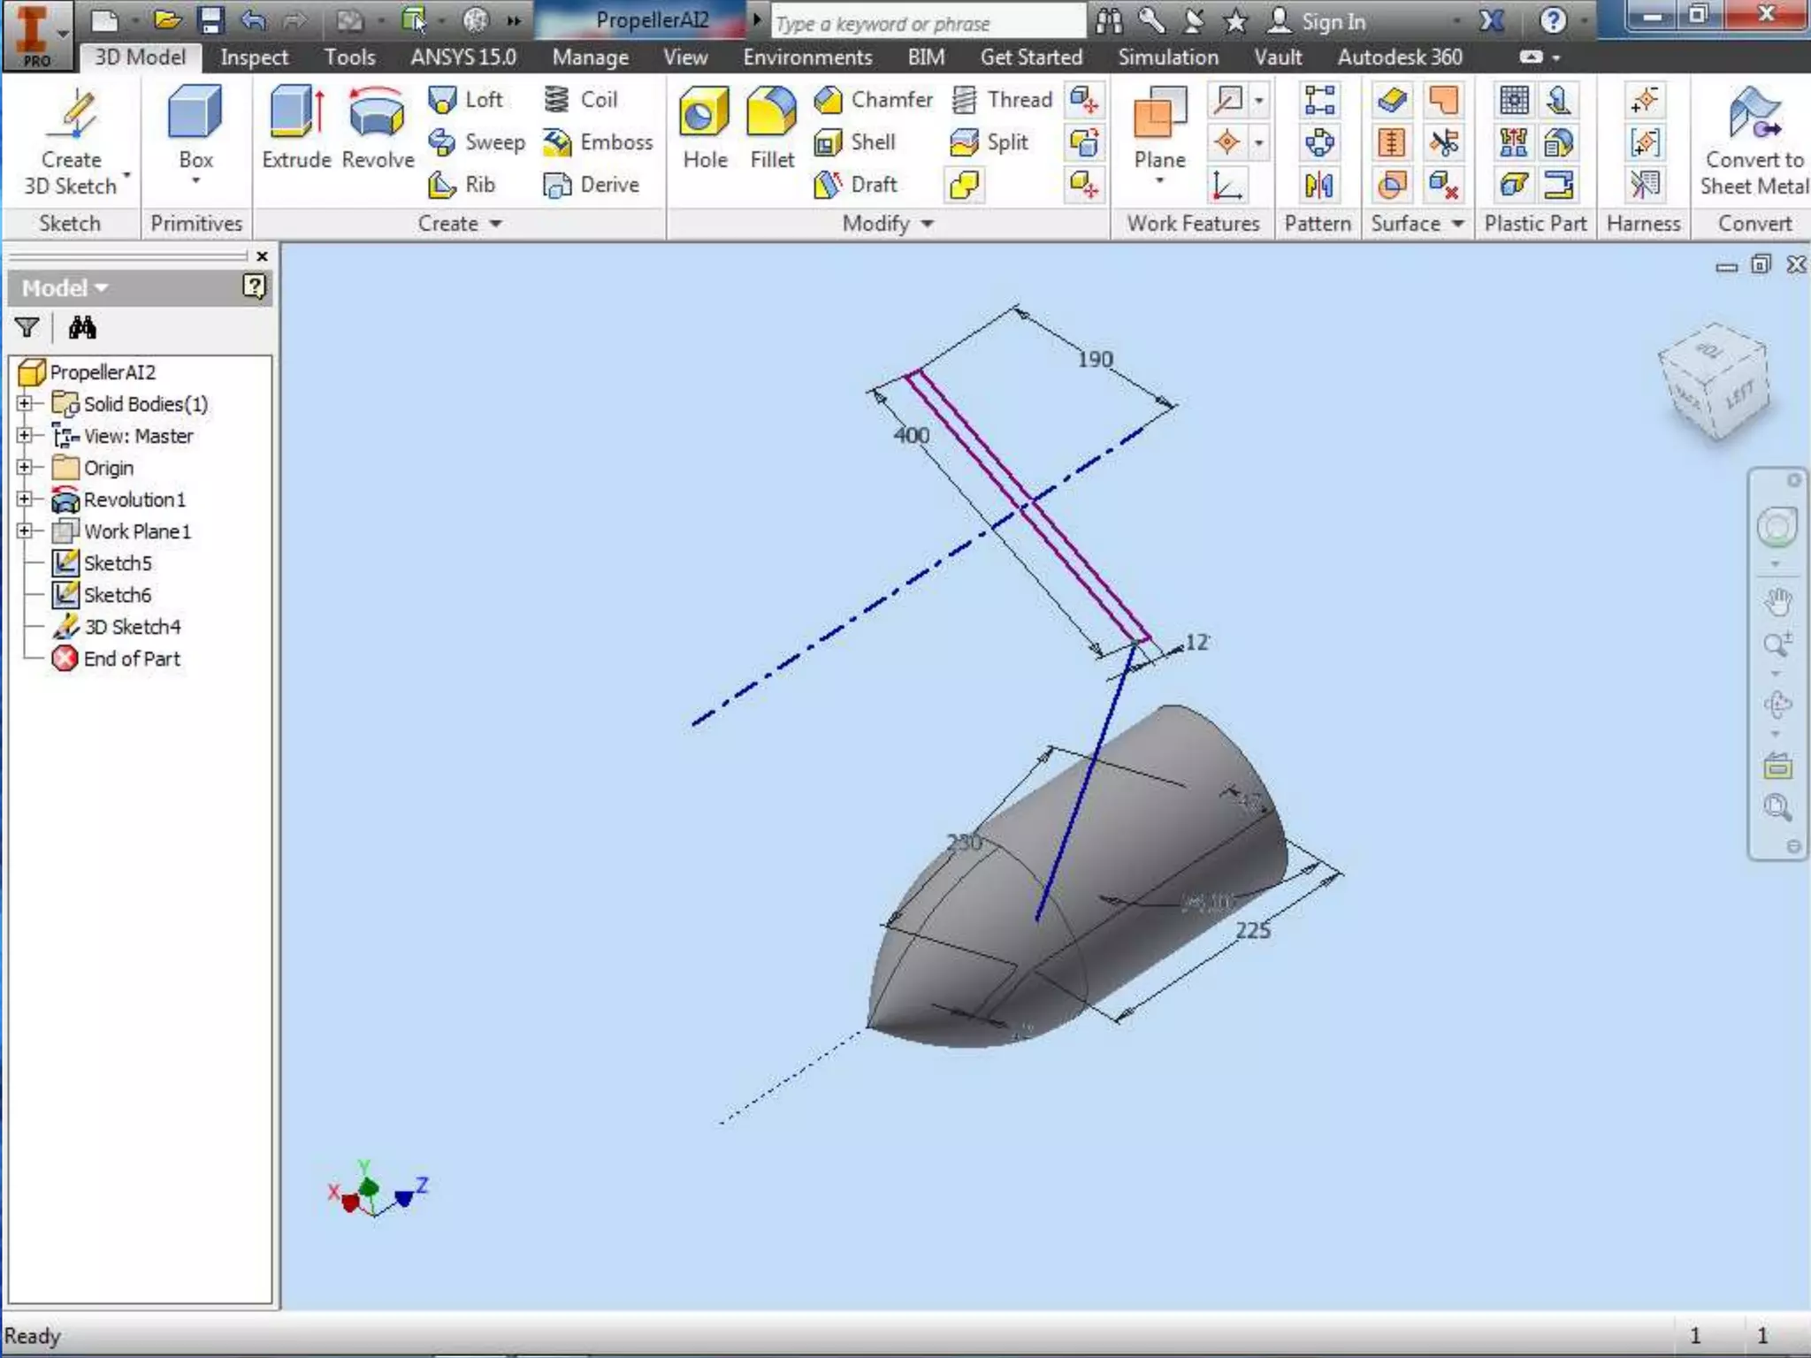
Task: Select Sketch5 in the browser tree
Action: tap(117, 563)
